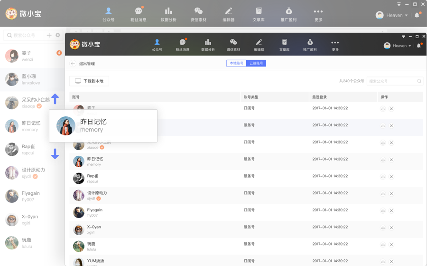Click the 搜索公众号 field beside 共240个公众号
This screenshot has width=427, height=266.
(392, 81)
